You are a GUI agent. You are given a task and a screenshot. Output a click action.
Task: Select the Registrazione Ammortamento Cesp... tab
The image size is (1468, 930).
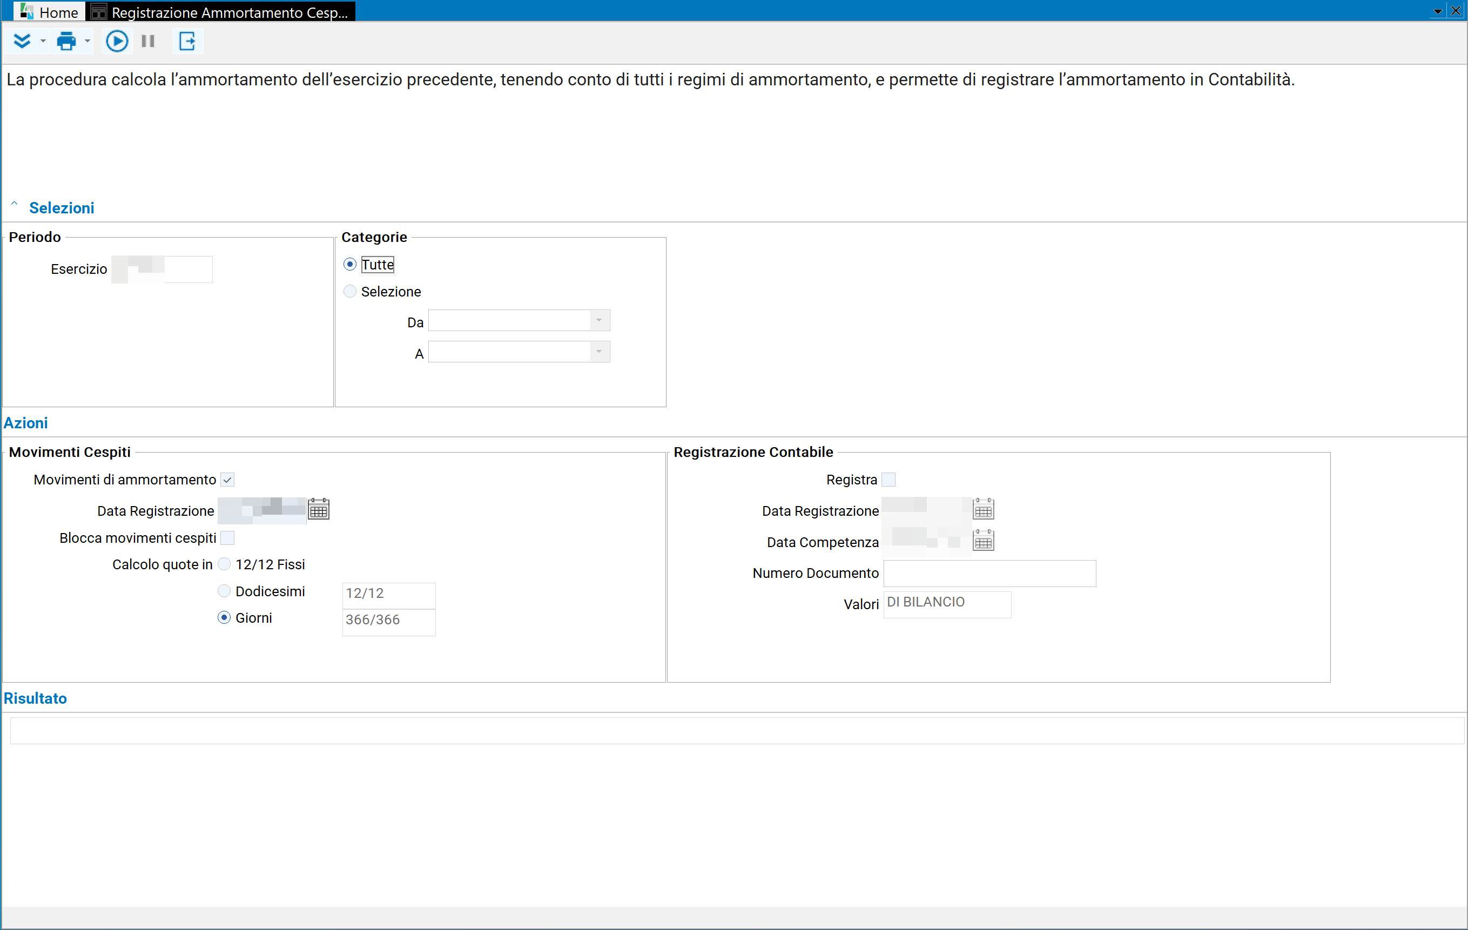pyautogui.click(x=220, y=11)
